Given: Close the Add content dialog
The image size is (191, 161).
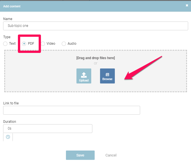Looking at the screenshot, I should 187,5.
